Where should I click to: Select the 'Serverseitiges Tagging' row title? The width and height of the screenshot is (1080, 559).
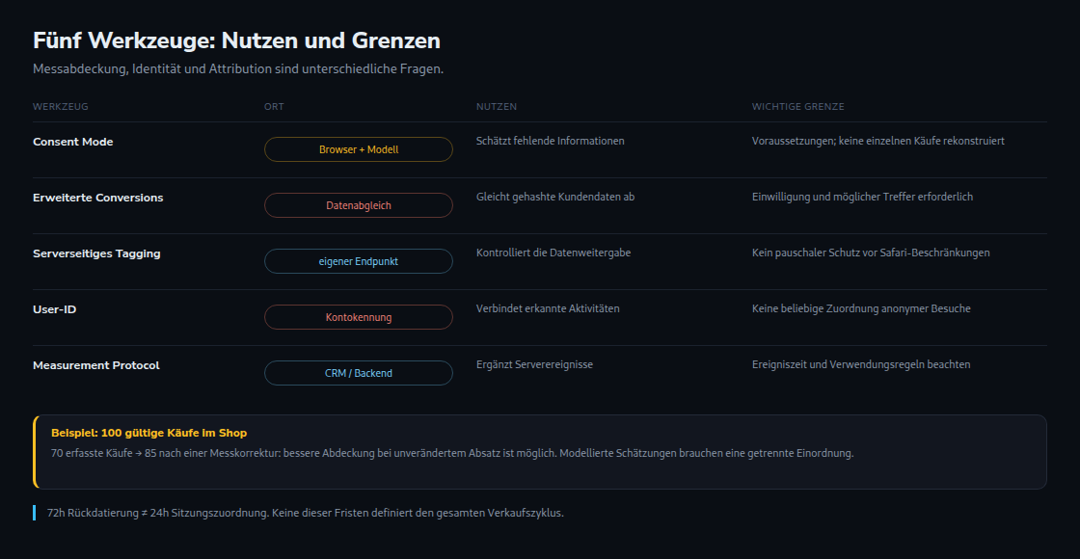click(96, 253)
